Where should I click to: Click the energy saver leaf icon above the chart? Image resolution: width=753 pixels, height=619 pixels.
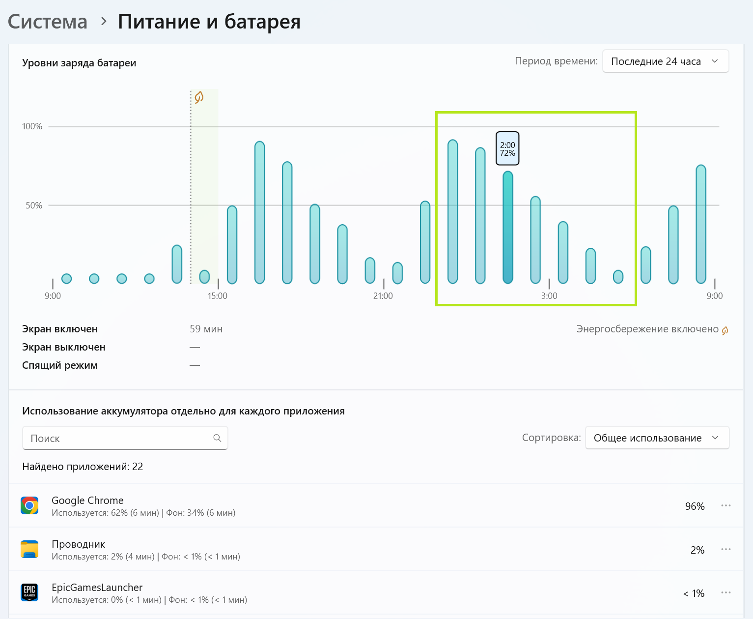pos(199,97)
